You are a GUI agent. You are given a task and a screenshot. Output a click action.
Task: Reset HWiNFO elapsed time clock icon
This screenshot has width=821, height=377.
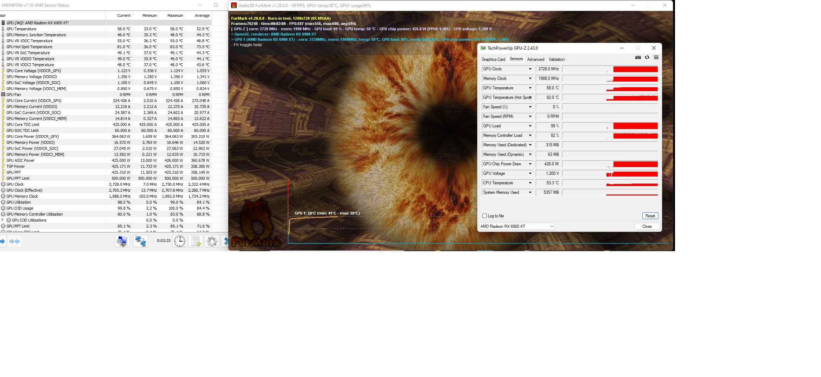(x=180, y=241)
